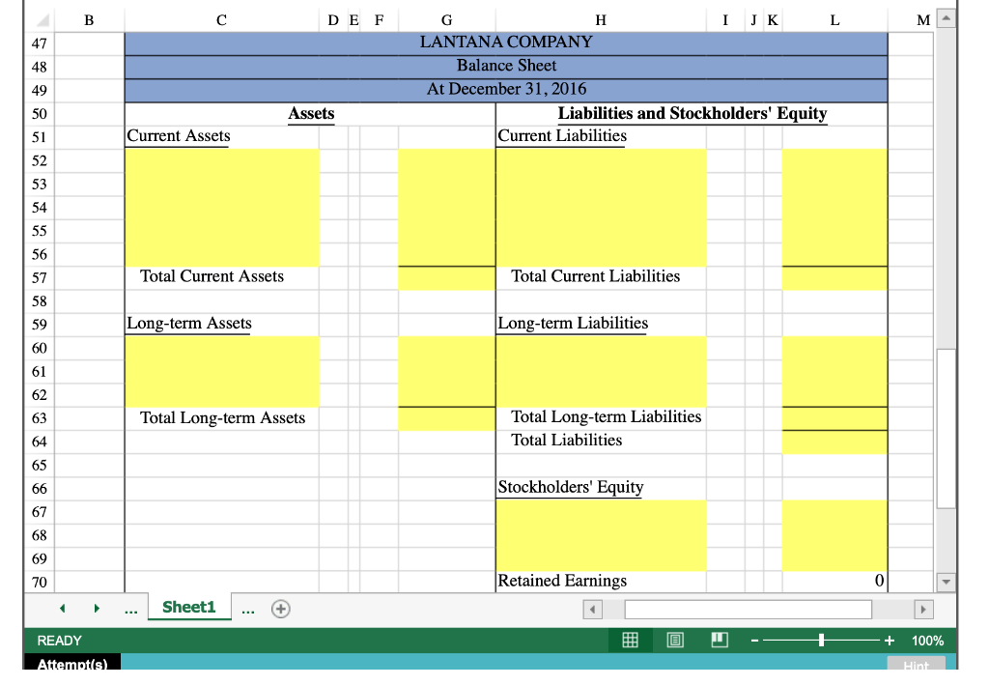Click the left sheet navigation arrow
989x685 pixels.
click(62, 609)
